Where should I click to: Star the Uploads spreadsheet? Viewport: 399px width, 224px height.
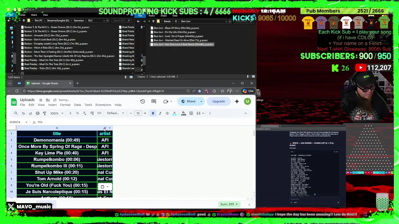pos(41,100)
